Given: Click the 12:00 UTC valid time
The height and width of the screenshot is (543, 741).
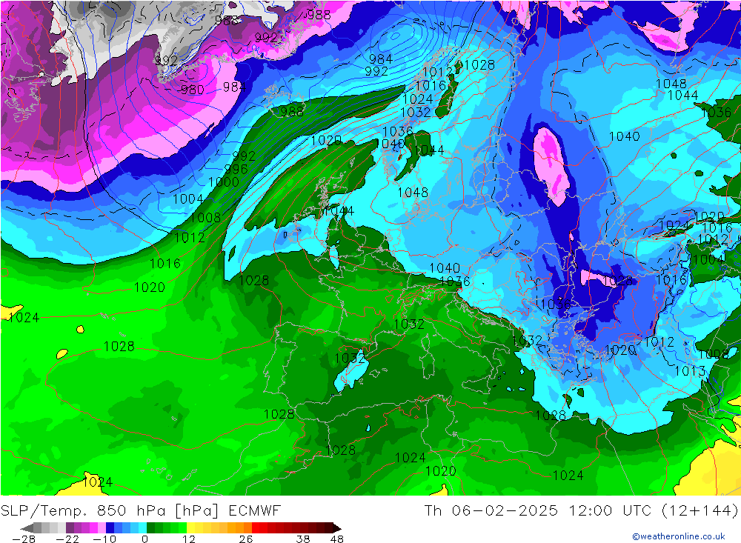Looking at the screenshot, I should pyautogui.click(x=610, y=510).
